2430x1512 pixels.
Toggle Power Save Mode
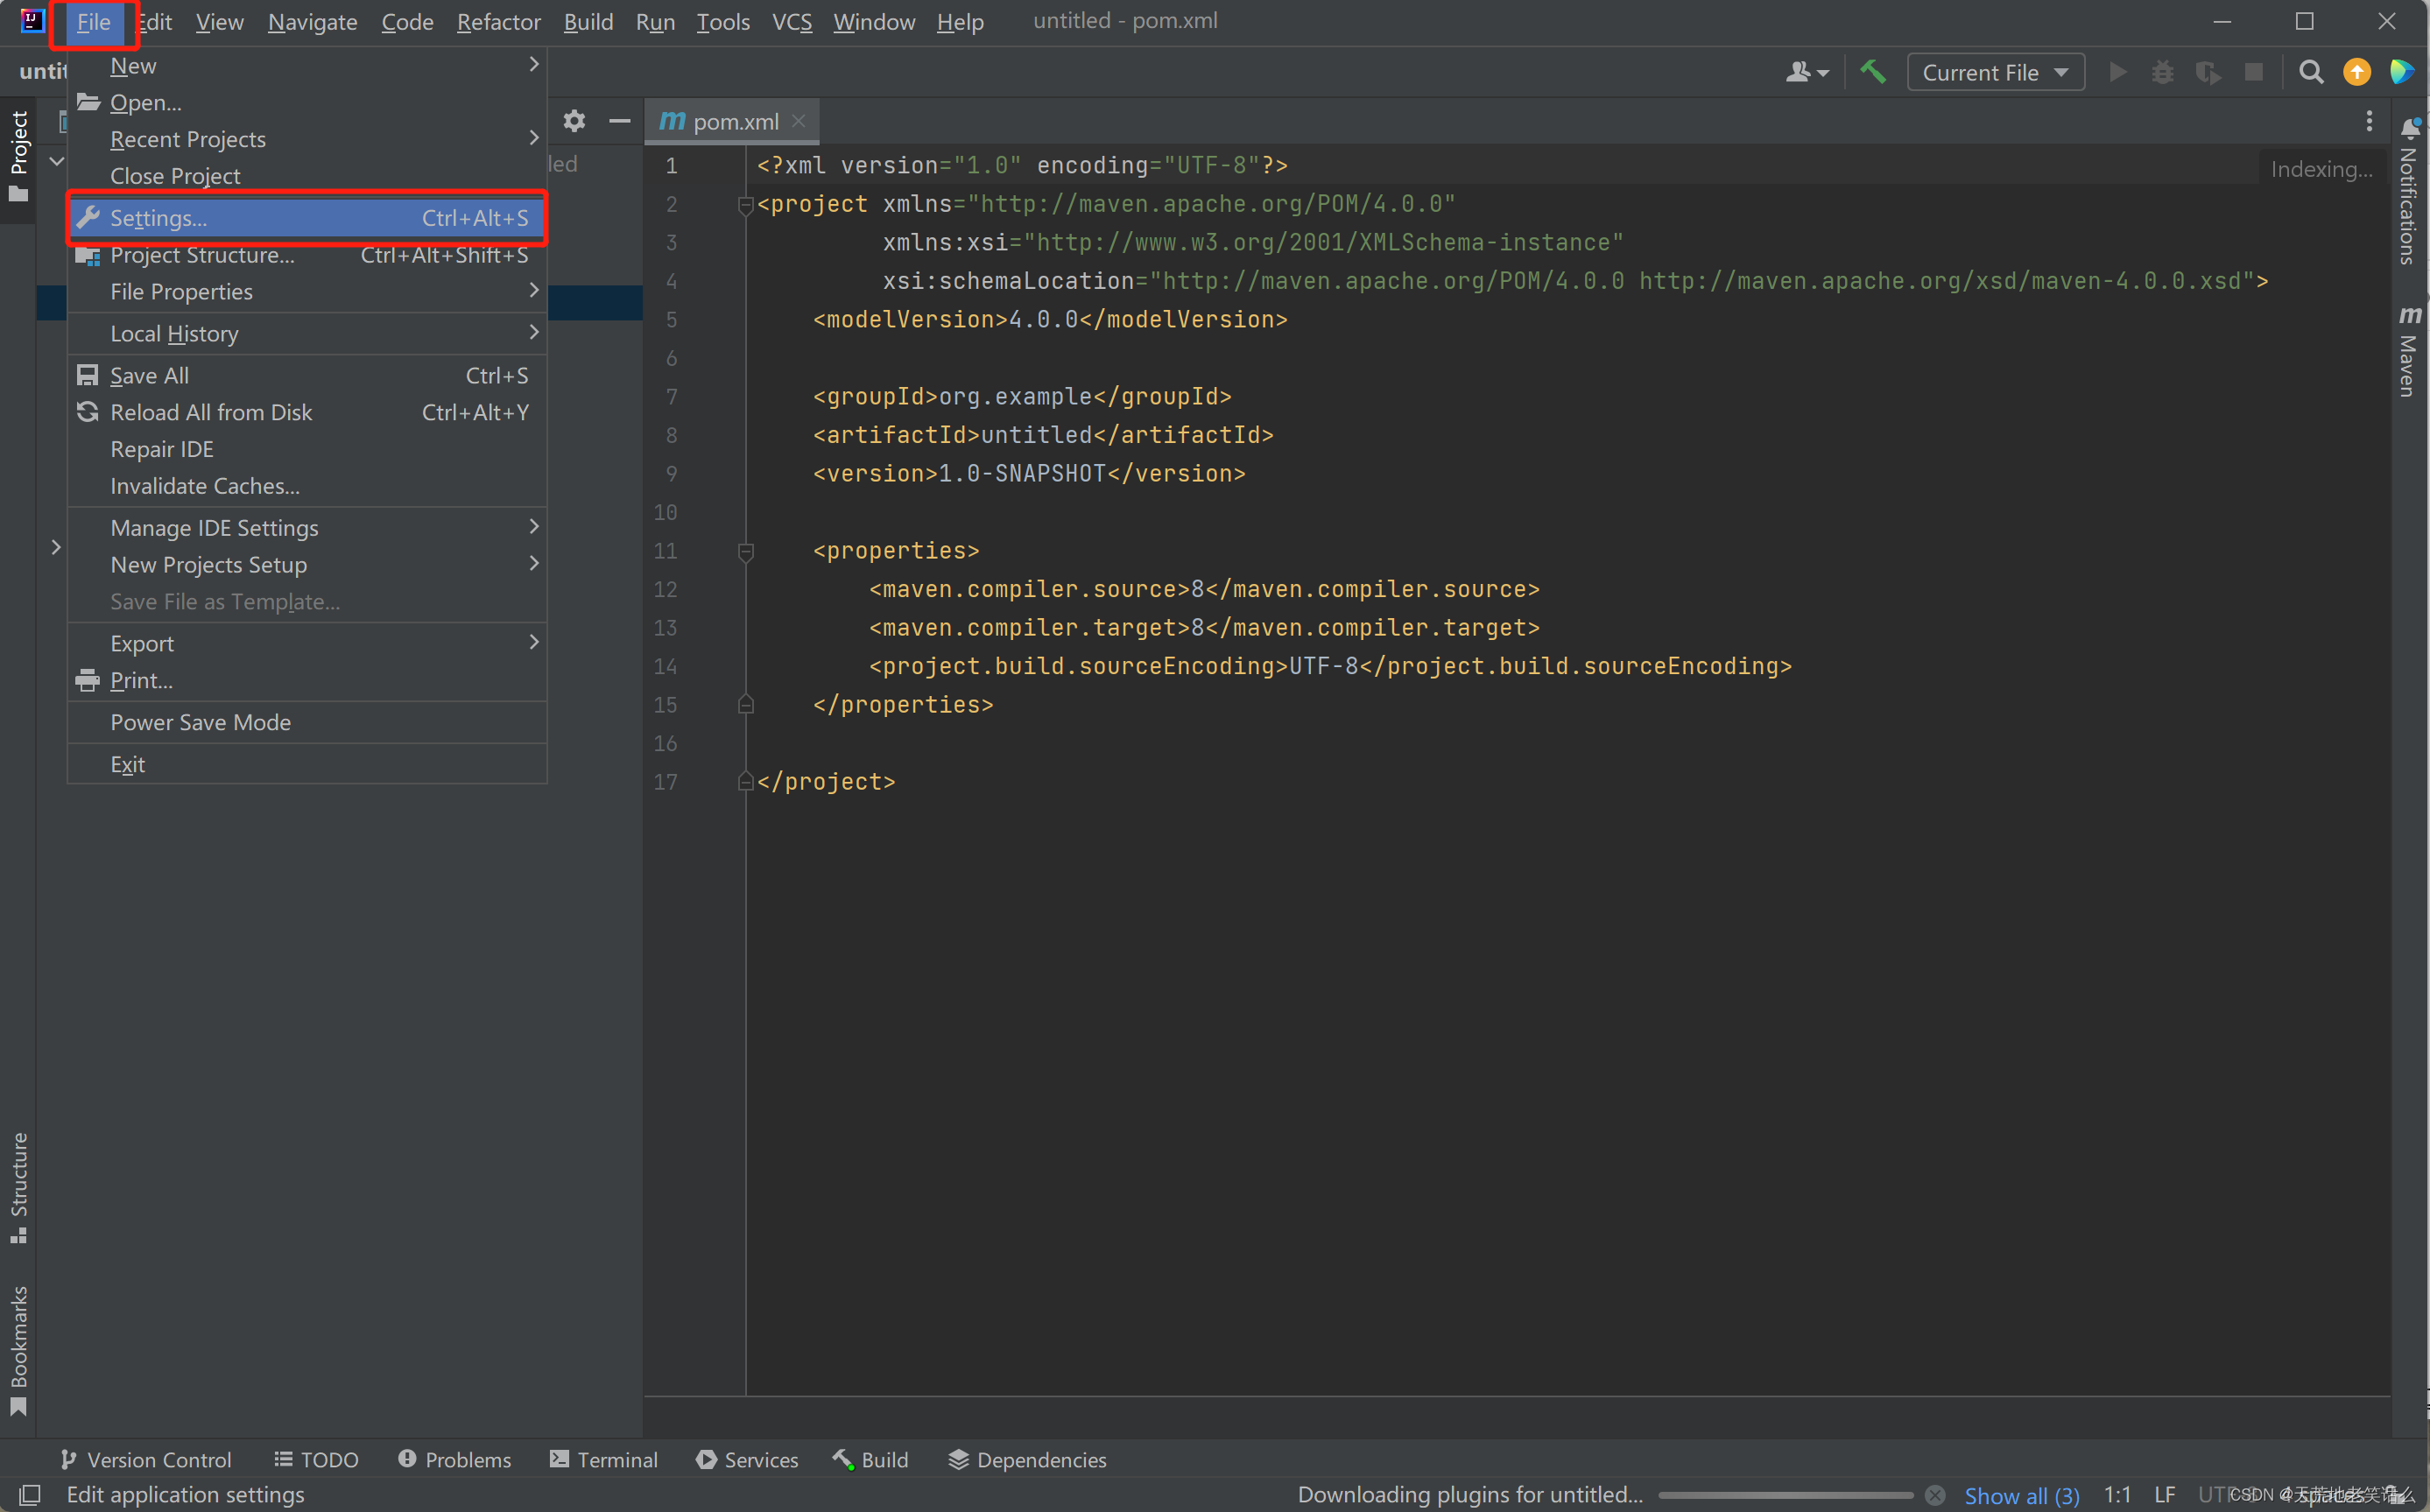point(200,722)
